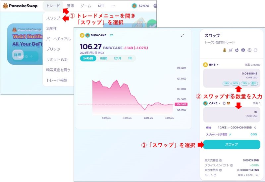Select 暗号資産を買う from the trade dropdown
Viewport: 265px width, 182px height.
pyautogui.click(x=58, y=70)
